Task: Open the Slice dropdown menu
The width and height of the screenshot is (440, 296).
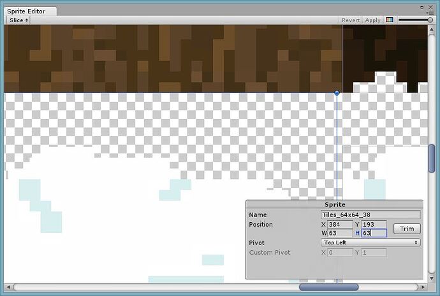Action: (x=18, y=20)
